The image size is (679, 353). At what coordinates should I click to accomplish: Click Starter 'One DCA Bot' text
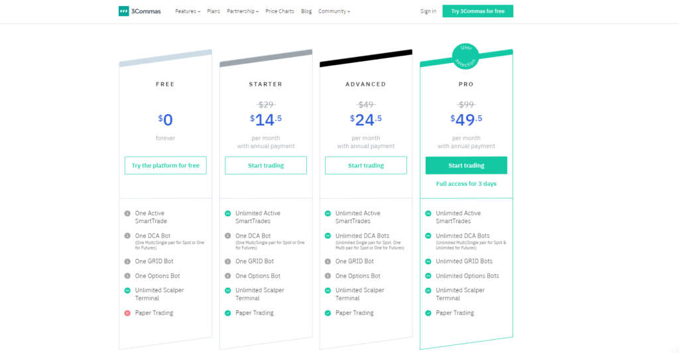pos(253,236)
